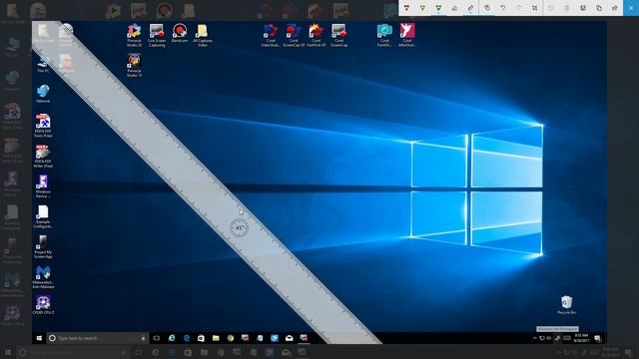Viewport: 639px width, 359px height.
Task: Open Store icon in captured taskbar
Action: click(x=201, y=338)
